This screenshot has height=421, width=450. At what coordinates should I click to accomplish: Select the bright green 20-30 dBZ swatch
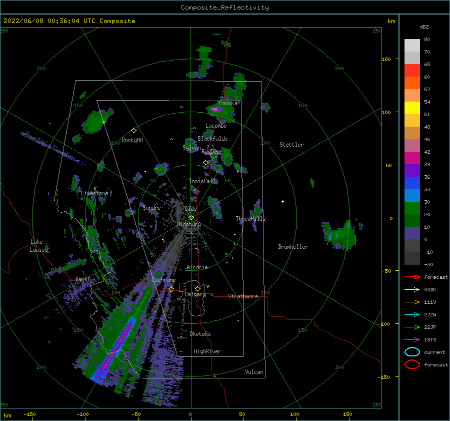[412, 208]
